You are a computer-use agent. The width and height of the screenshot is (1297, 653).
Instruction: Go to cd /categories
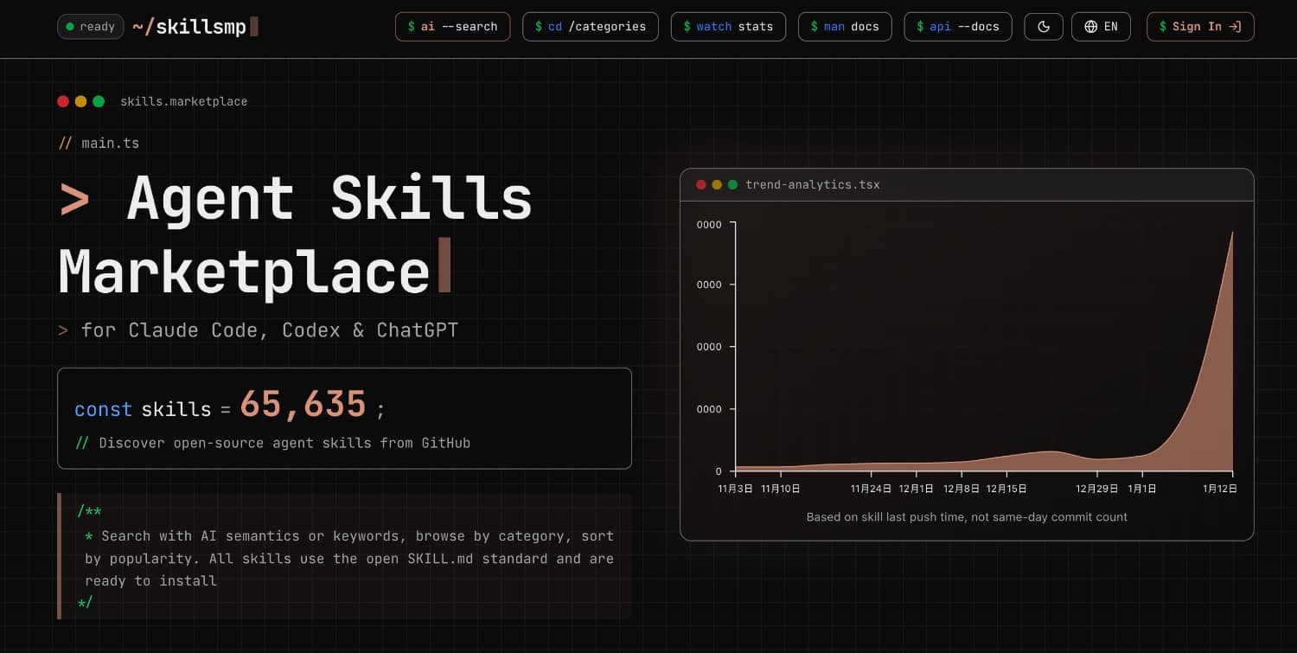[591, 27]
